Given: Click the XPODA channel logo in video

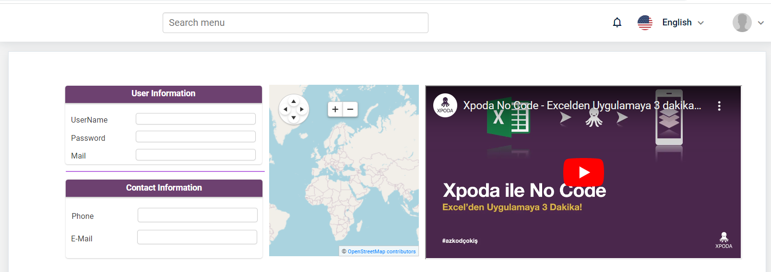Looking at the screenshot, I should (x=445, y=105).
